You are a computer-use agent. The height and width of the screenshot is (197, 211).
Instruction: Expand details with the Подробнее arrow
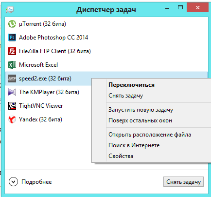point(13,181)
